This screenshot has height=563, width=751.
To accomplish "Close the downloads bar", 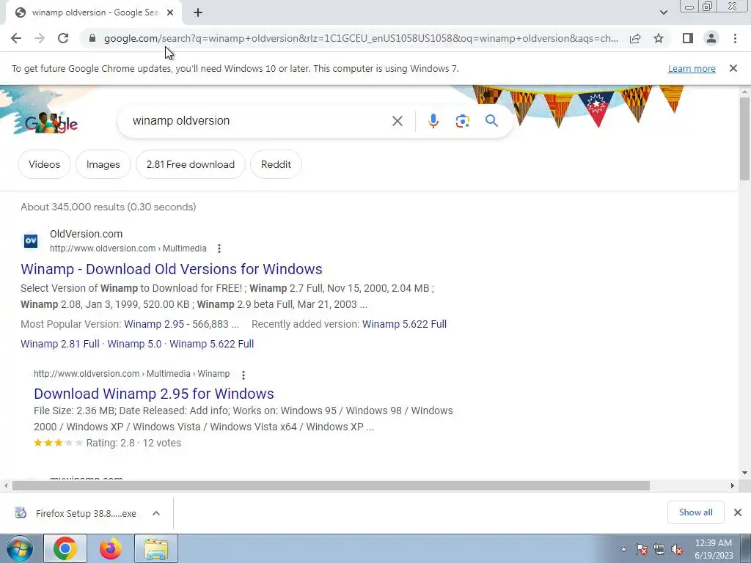I will click(738, 512).
